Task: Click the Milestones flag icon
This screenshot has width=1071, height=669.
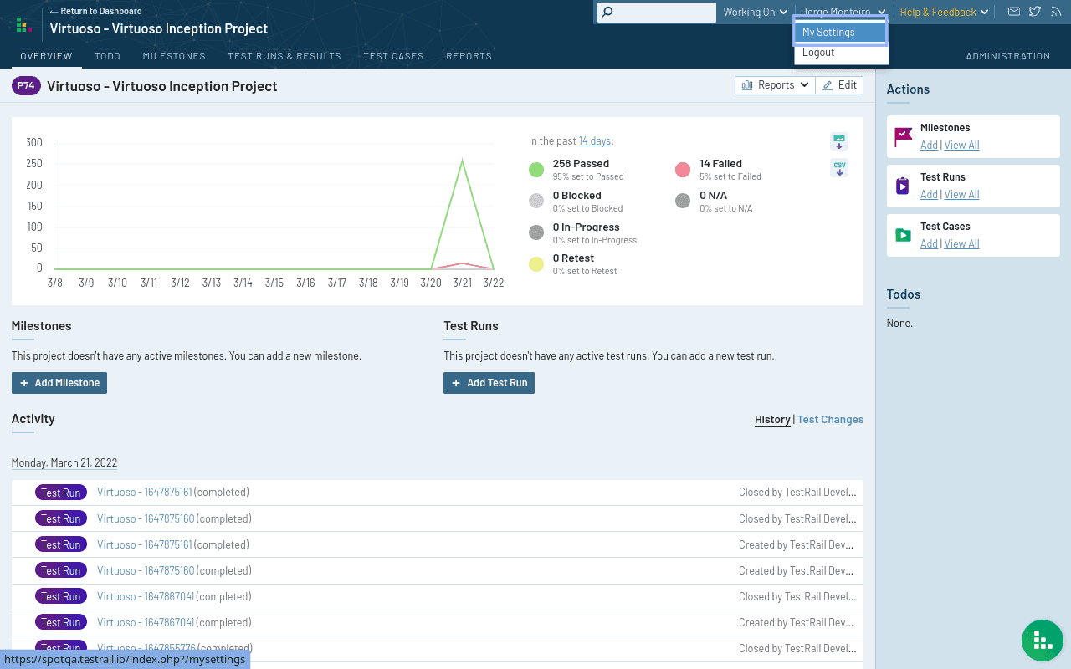Action: [x=903, y=136]
